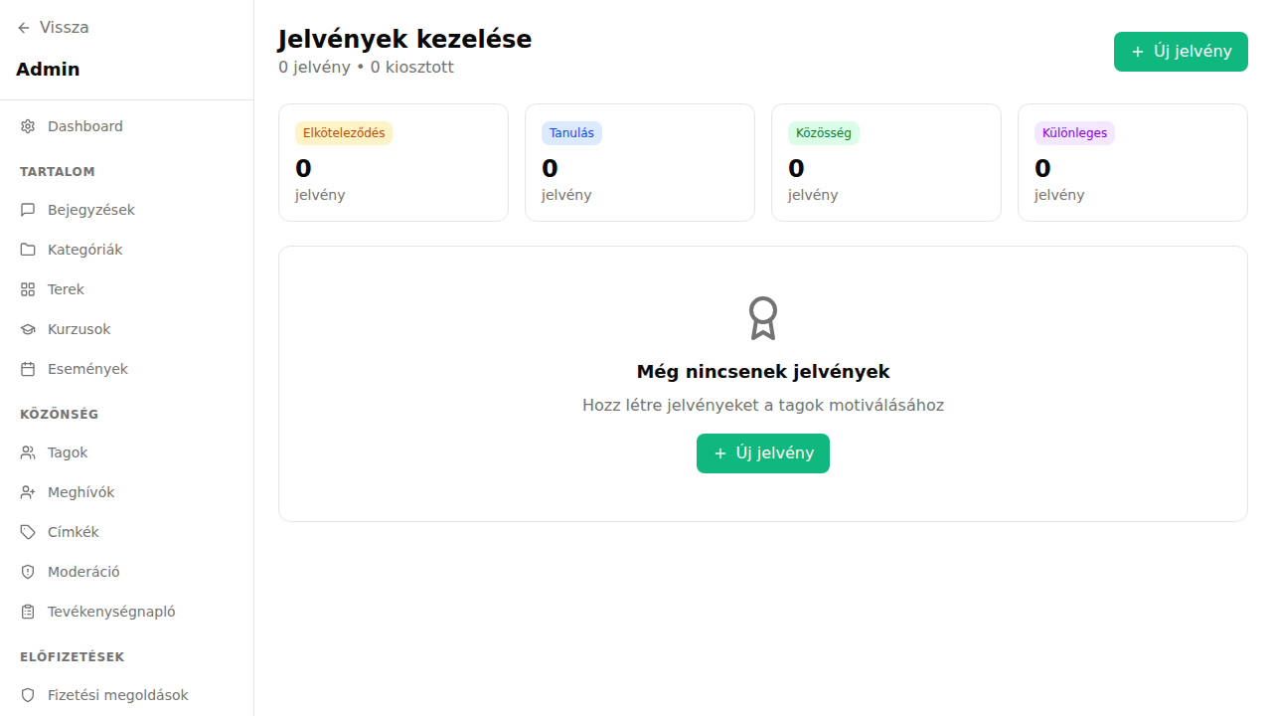The width and height of the screenshot is (1272, 716).
Task: Select the purple Különleges category
Action: coord(1074,132)
